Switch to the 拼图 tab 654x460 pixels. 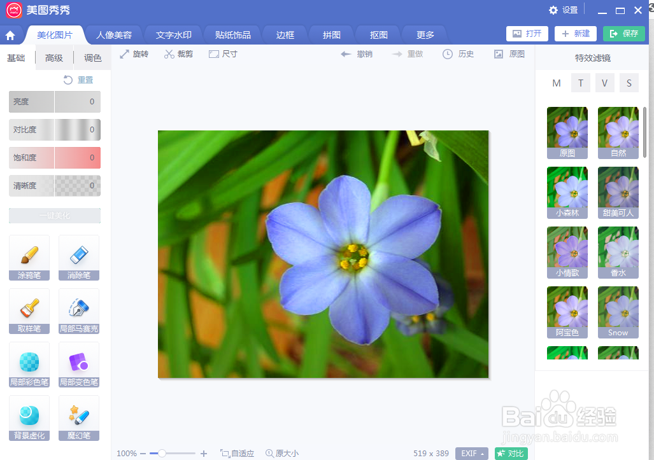click(x=332, y=35)
